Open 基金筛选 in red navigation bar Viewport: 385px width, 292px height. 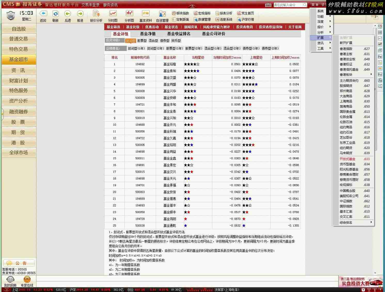pyautogui.click(x=113, y=27)
